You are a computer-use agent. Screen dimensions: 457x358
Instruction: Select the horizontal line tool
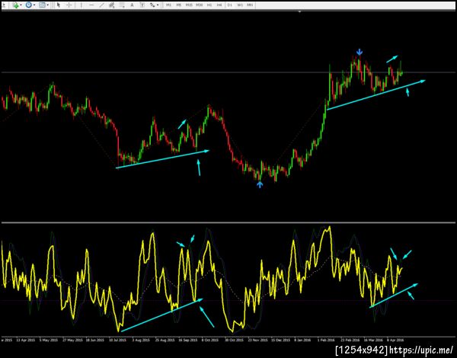point(91,5)
